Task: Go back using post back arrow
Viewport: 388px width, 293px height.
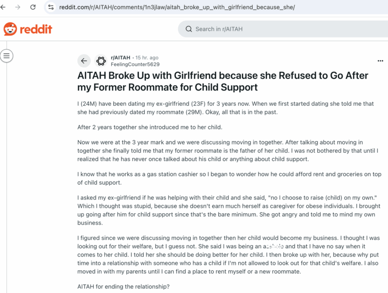Action: click(x=84, y=61)
